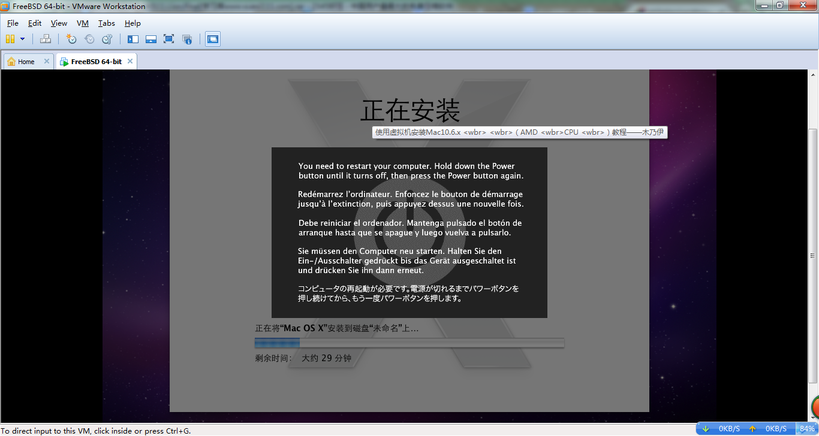Show or hide the thumbnail bar

tap(151, 39)
